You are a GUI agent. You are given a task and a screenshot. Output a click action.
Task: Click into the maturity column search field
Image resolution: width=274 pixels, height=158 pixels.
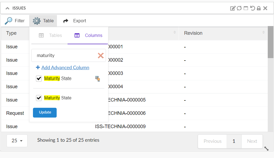(x=65, y=55)
